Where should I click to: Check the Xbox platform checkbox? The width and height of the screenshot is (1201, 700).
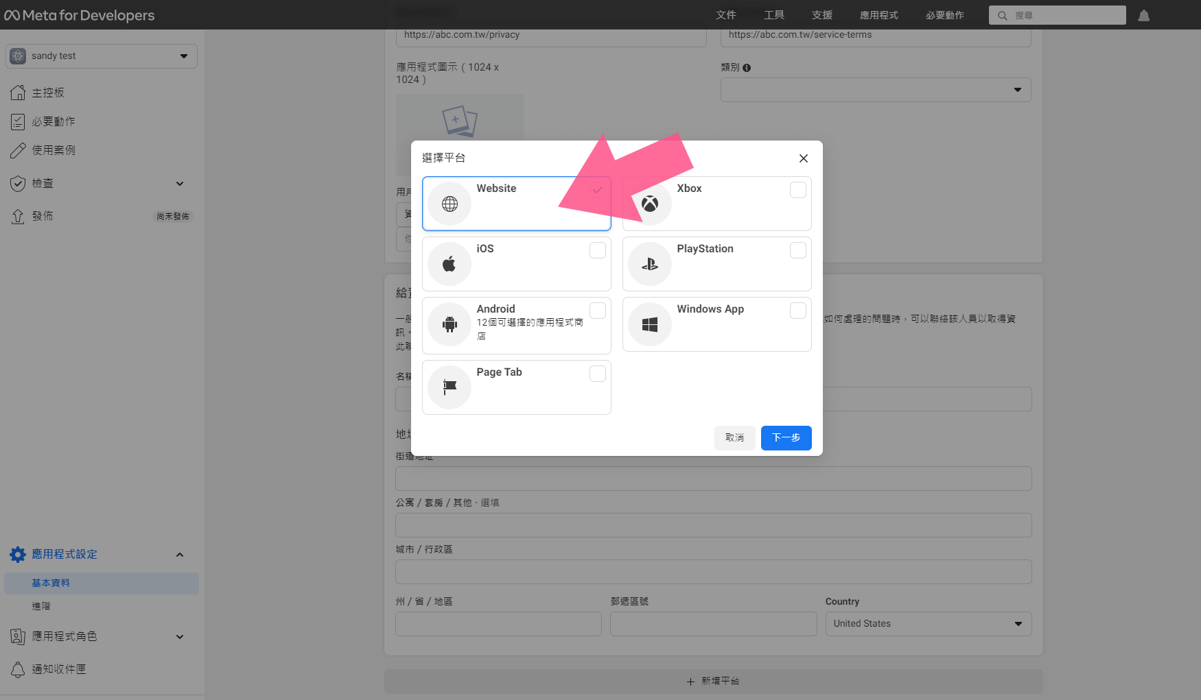[798, 190]
